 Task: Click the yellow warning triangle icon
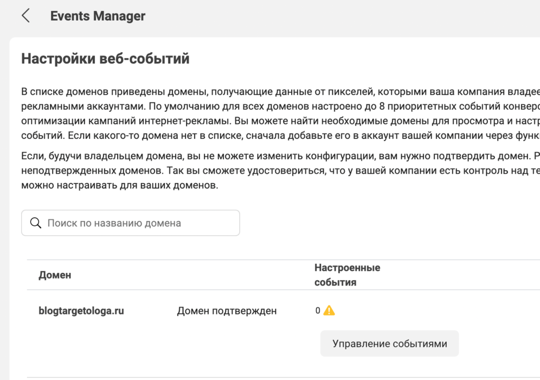click(x=329, y=310)
